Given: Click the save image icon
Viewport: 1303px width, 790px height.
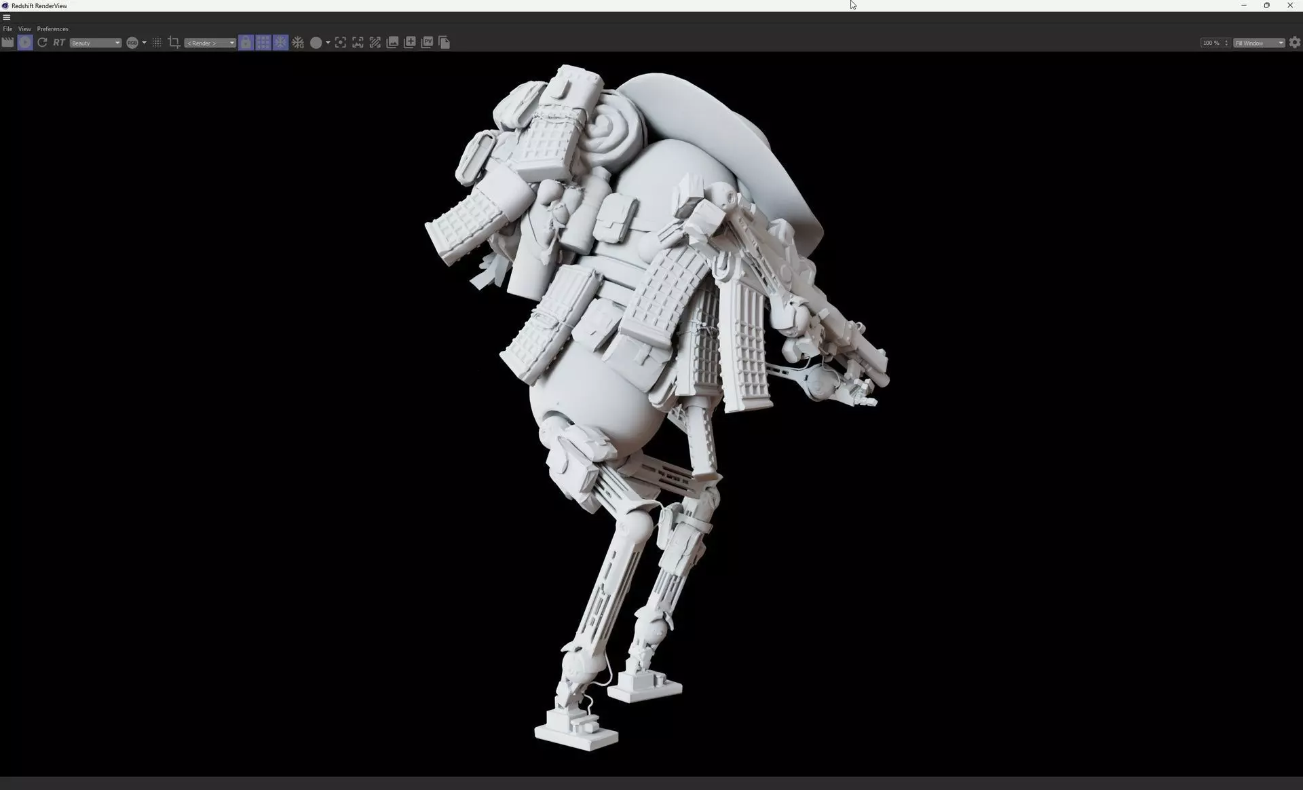Looking at the screenshot, I should (x=392, y=43).
